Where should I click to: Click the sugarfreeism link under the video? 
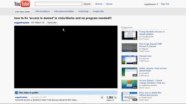click(21, 97)
